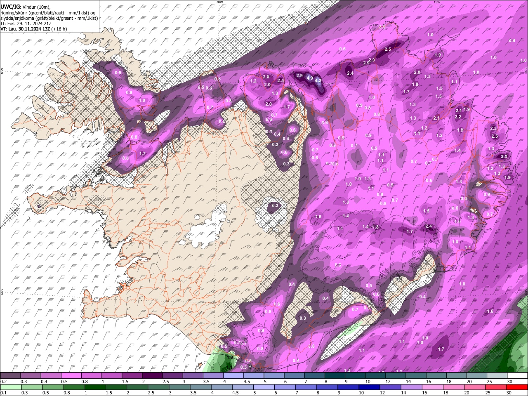Click the '2.3' precipitation value on the map
Screen dimensions: 528x396
pyautogui.click(x=493, y=129)
